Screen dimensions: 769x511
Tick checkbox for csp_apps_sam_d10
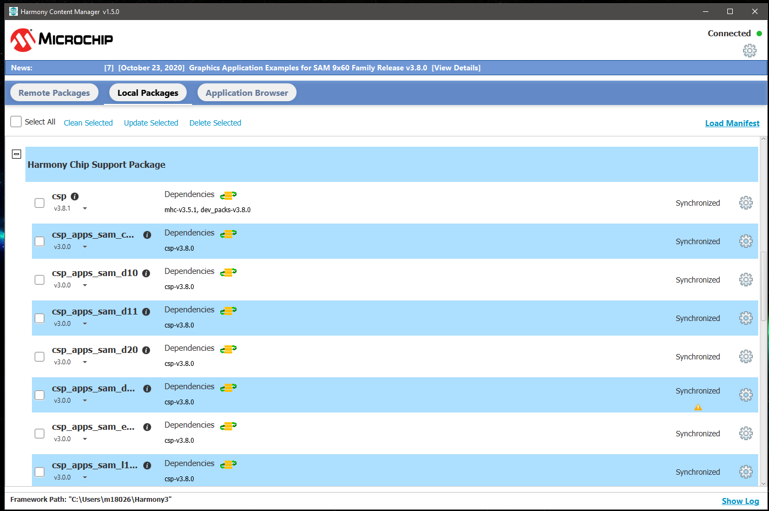pos(40,280)
